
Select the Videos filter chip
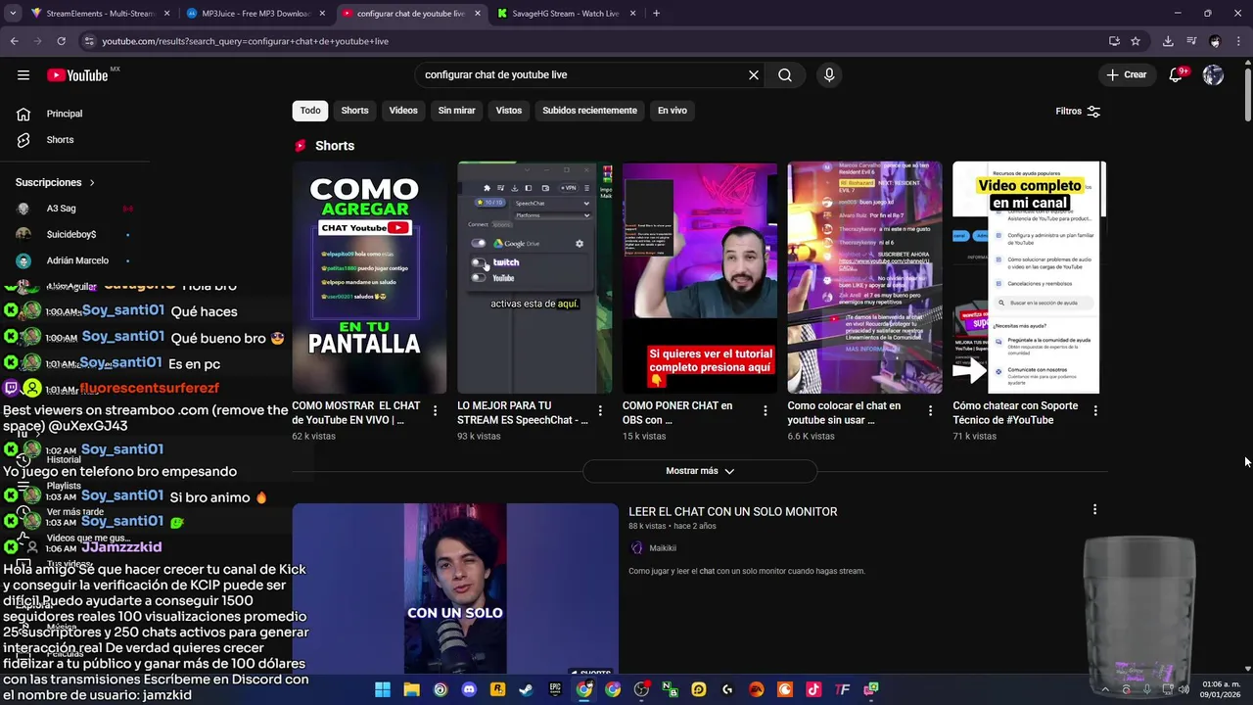(403, 111)
